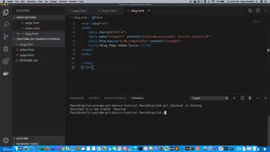Open the Debug view icon
Image resolution: width=270 pixels, height=152 pixels.
[5, 49]
